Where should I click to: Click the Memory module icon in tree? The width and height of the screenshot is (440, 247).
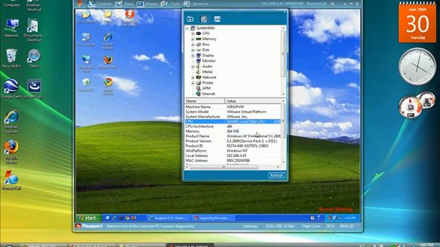(199, 39)
